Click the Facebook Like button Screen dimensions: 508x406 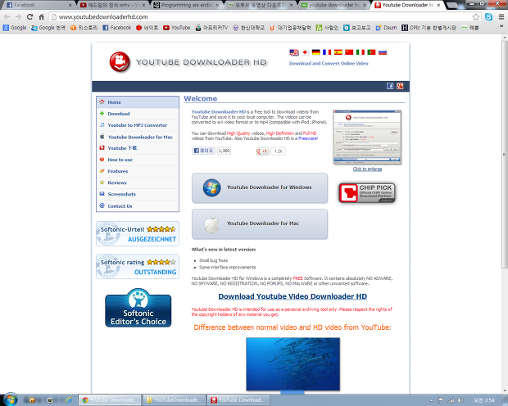point(203,151)
